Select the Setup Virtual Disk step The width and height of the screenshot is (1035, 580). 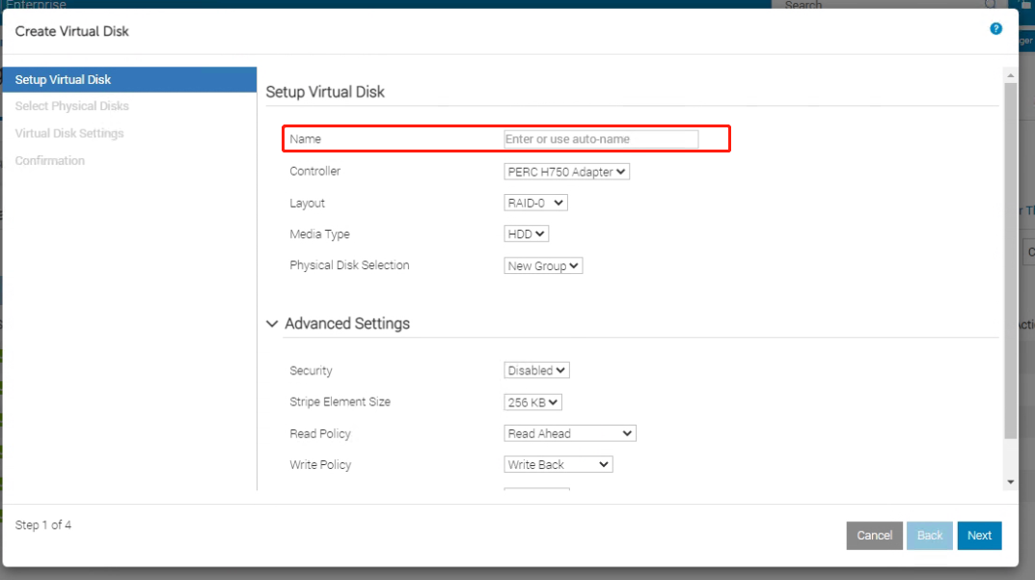coord(63,79)
